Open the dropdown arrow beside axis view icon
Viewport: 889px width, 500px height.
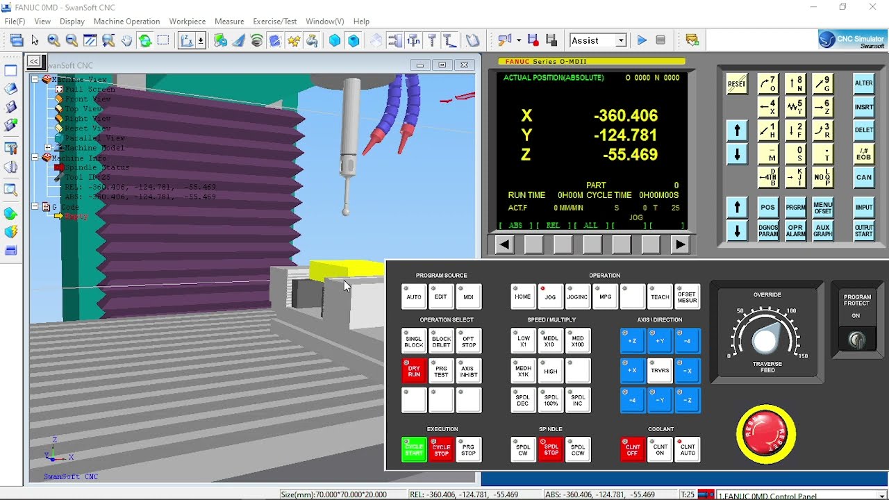[201, 41]
